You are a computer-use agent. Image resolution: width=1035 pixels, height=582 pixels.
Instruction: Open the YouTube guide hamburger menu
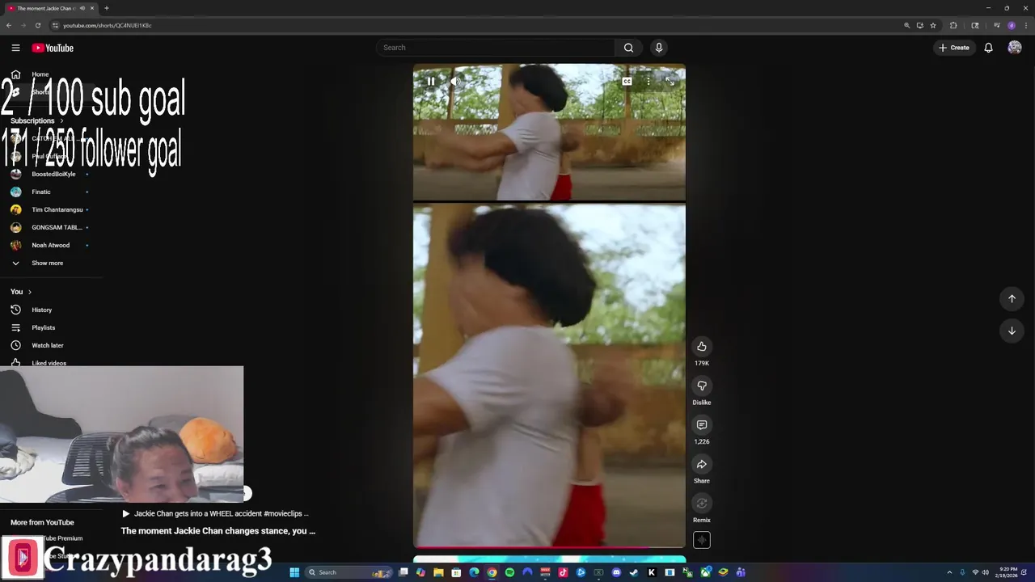(15, 48)
